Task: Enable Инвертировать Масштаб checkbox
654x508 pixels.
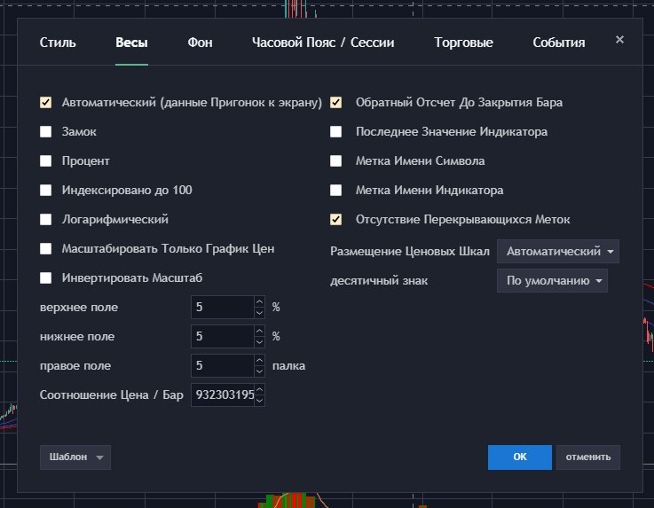Action: (46, 278)
